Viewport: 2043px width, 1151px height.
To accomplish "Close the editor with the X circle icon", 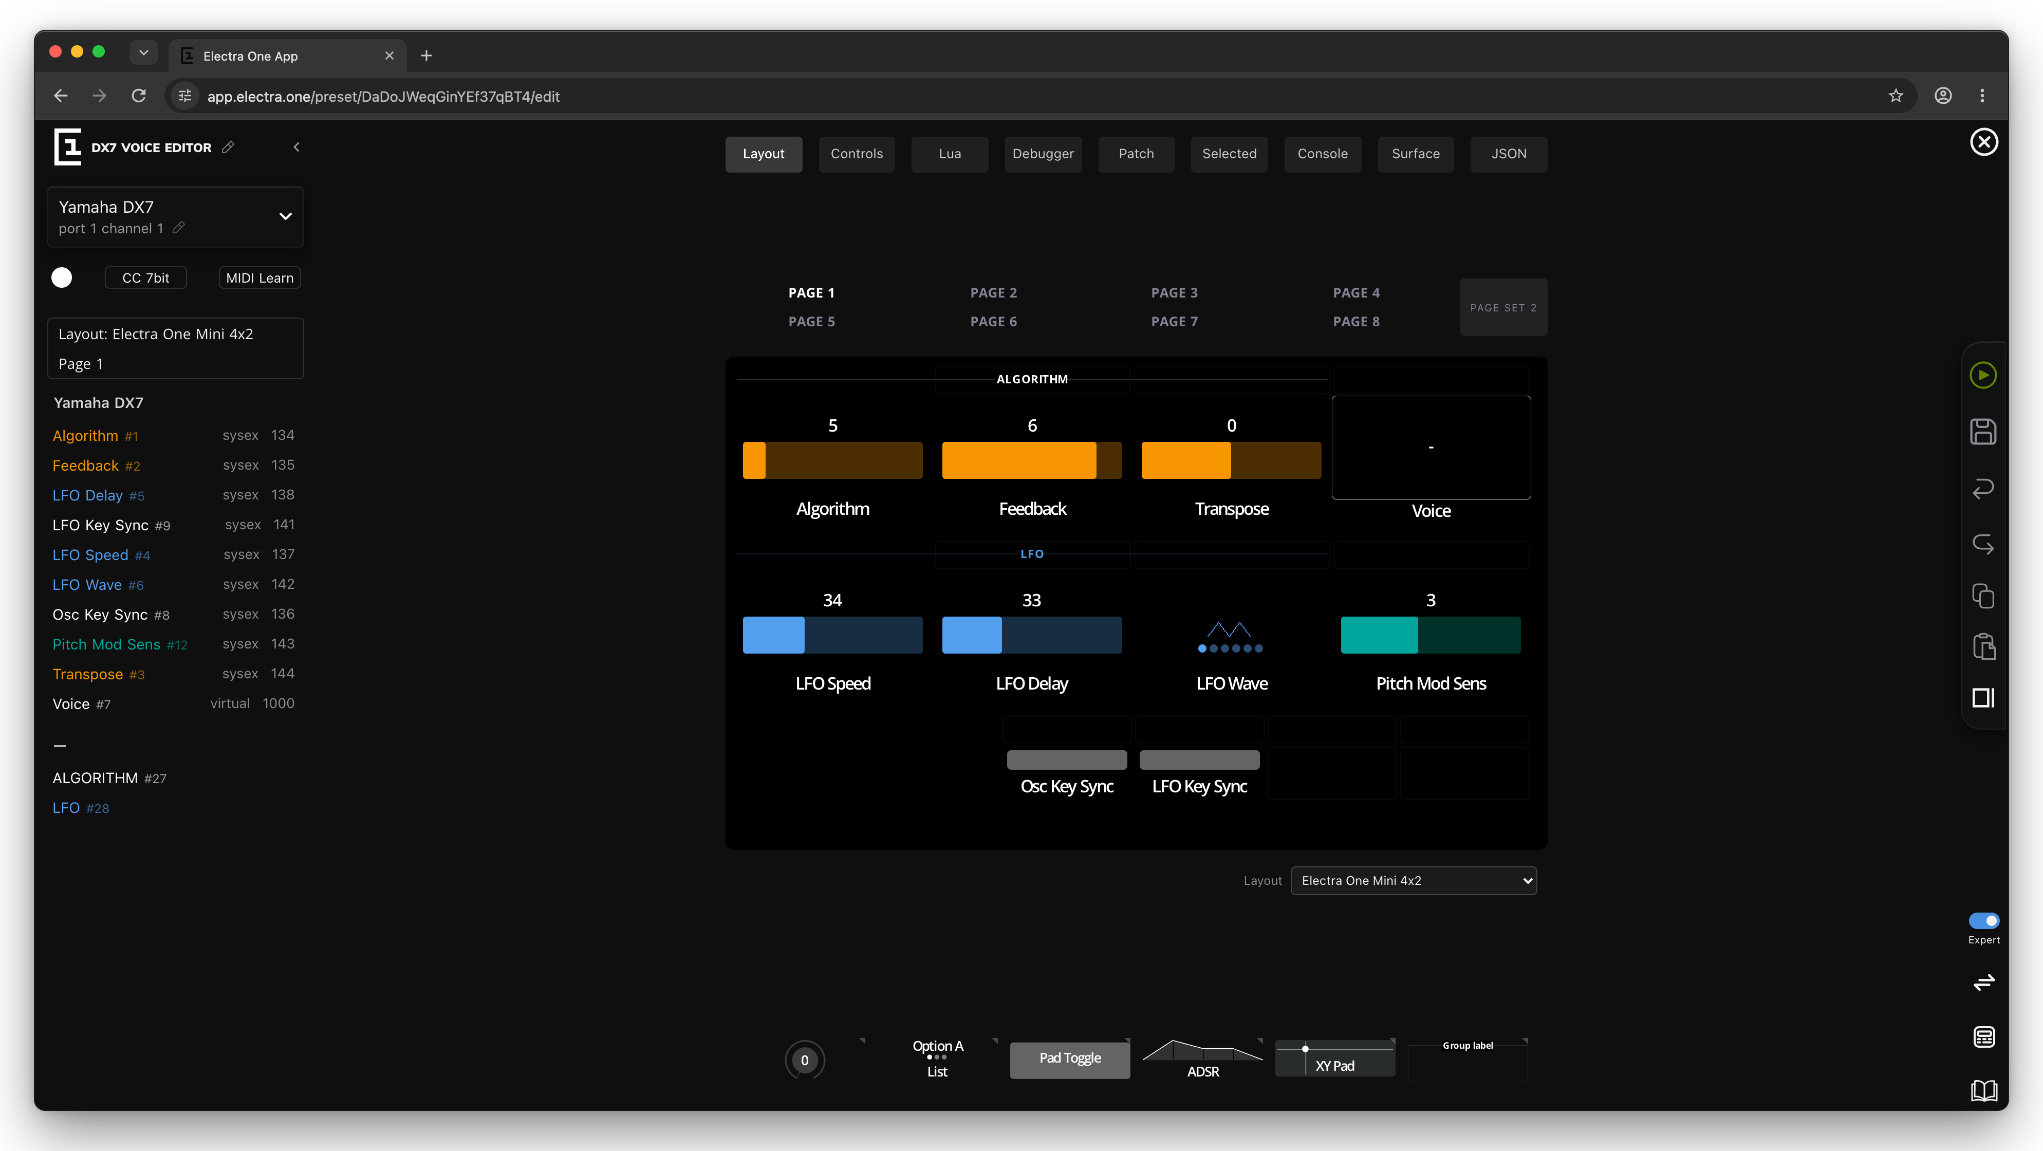I will pos(1983,142).
